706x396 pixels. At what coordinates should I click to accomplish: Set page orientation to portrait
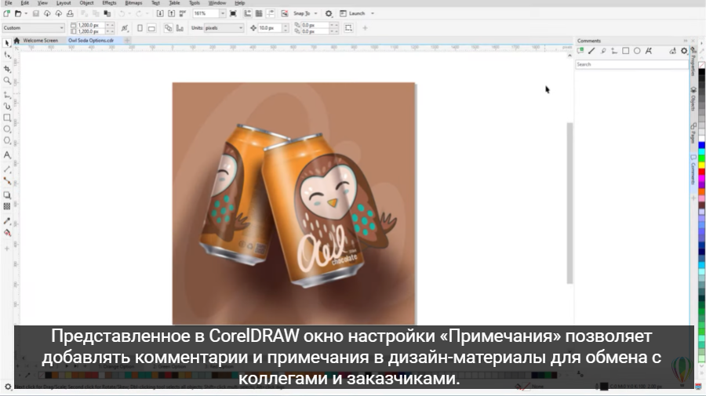pos(140,28)
